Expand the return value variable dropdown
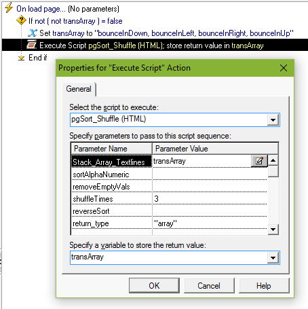The width and height of the screenshot is (308, 309). (x=273, y=257)
